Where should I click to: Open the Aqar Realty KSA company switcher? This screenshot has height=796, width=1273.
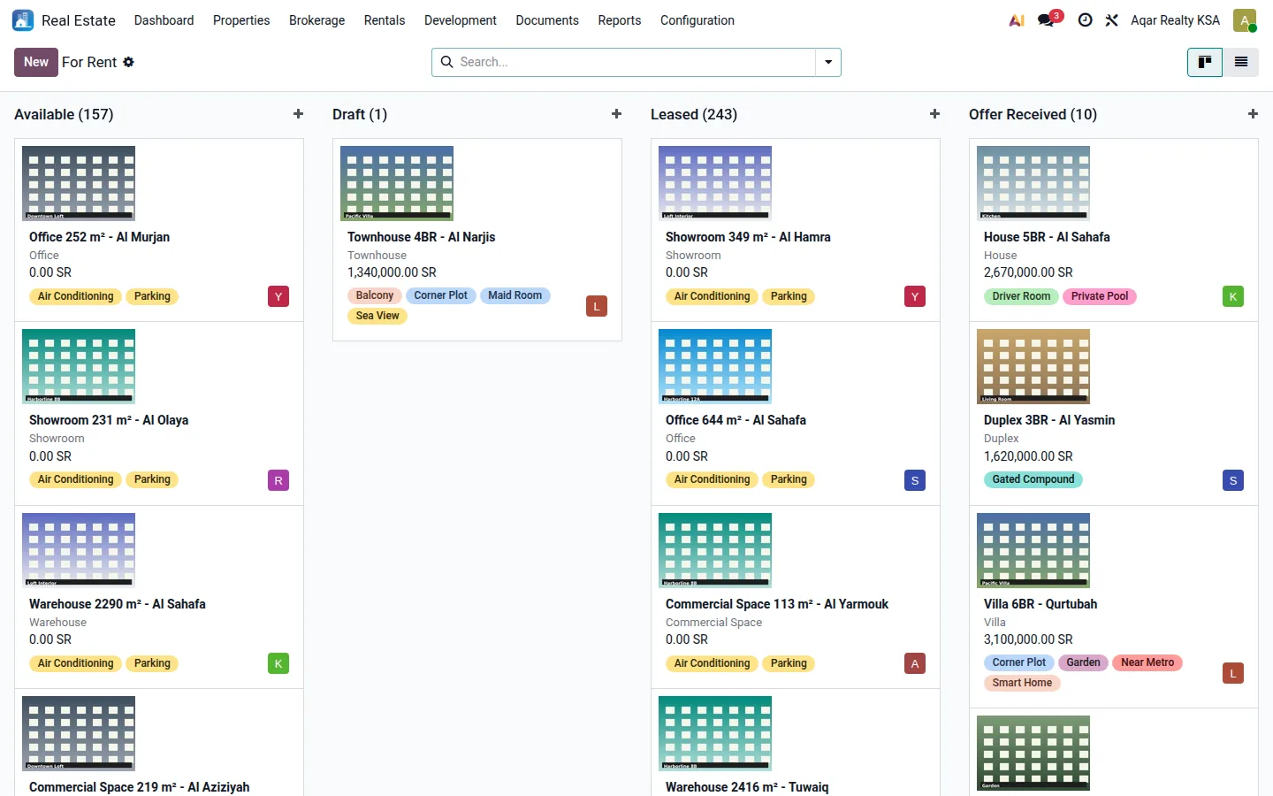pyautogui.click(x=1175, y=20)
